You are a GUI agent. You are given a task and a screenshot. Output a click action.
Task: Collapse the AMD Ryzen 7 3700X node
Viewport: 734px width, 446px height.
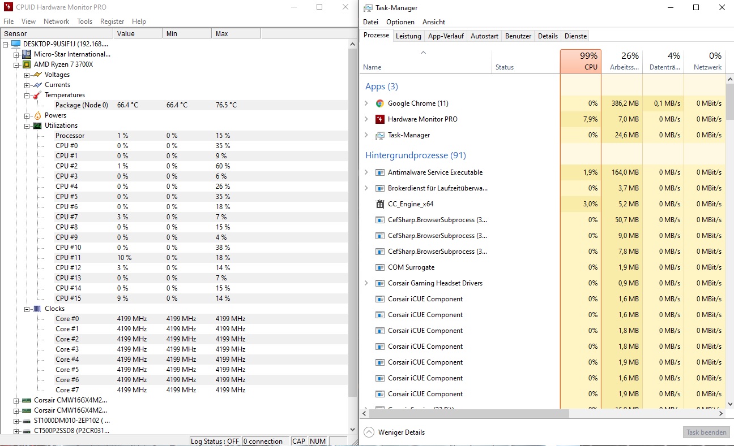point(16,64)
